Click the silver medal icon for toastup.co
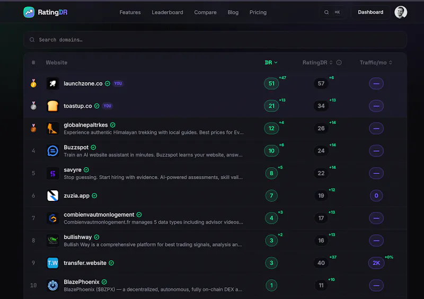This screenshot has height=299, width=424. [x=33, y=106]
